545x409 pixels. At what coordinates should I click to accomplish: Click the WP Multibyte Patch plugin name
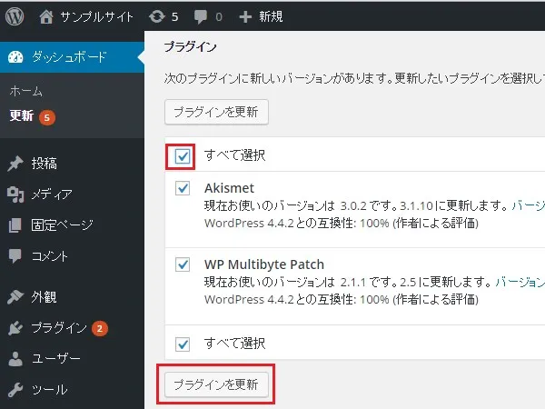coord(264,264)
